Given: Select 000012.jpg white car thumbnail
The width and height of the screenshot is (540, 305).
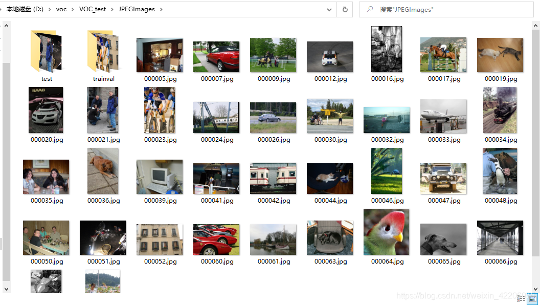Looking at the screenshot, I should [330, 57].
